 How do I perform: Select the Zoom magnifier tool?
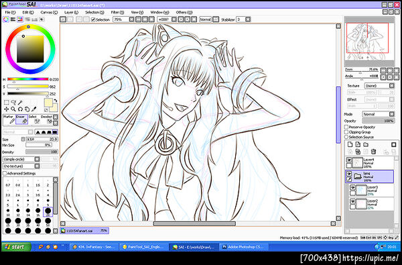pos(13,109)
